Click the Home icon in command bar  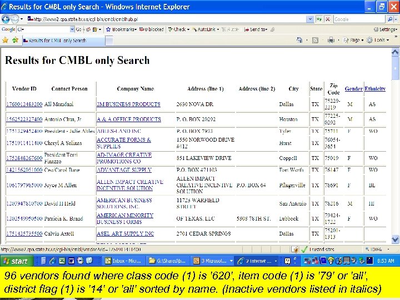pos(299,40)
